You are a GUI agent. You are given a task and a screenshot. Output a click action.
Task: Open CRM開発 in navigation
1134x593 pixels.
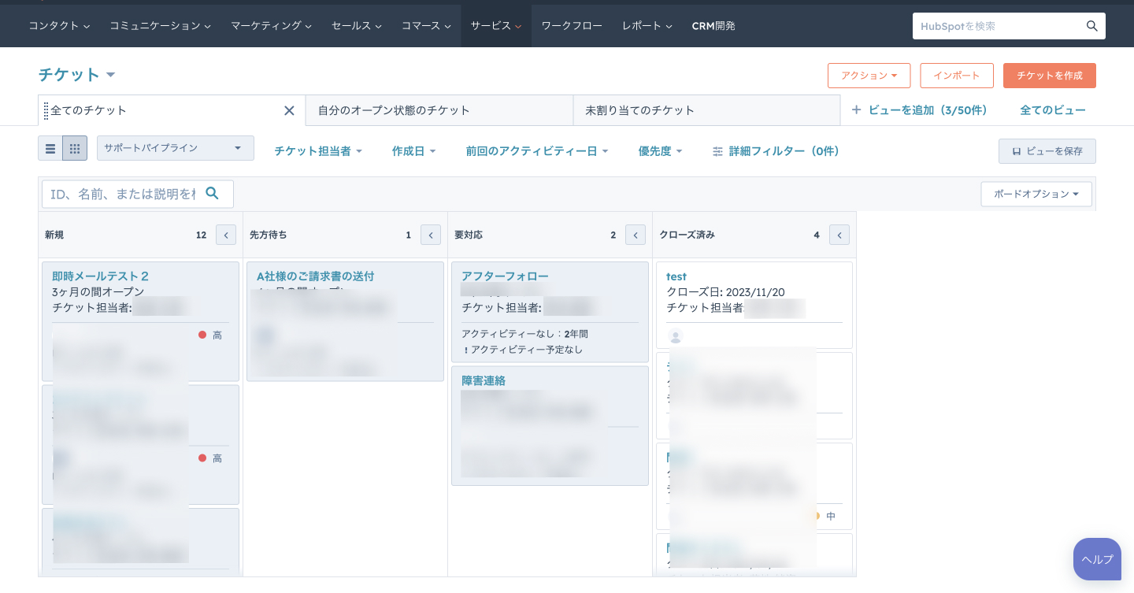pyautogui.click(x=713, y=26)
